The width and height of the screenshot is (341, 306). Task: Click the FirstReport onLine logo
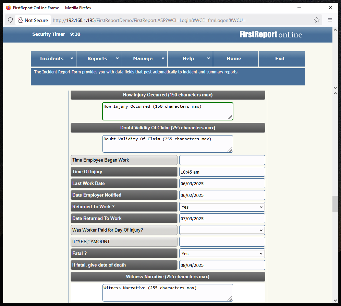(270, 35)
